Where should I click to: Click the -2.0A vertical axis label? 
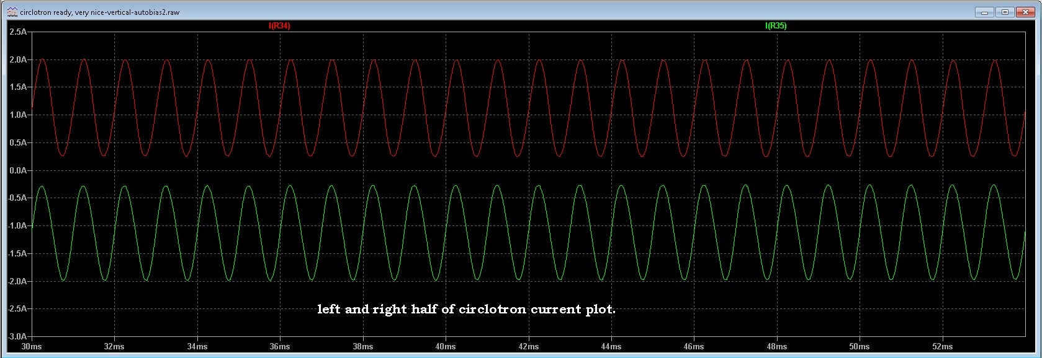tap(17, 281)
